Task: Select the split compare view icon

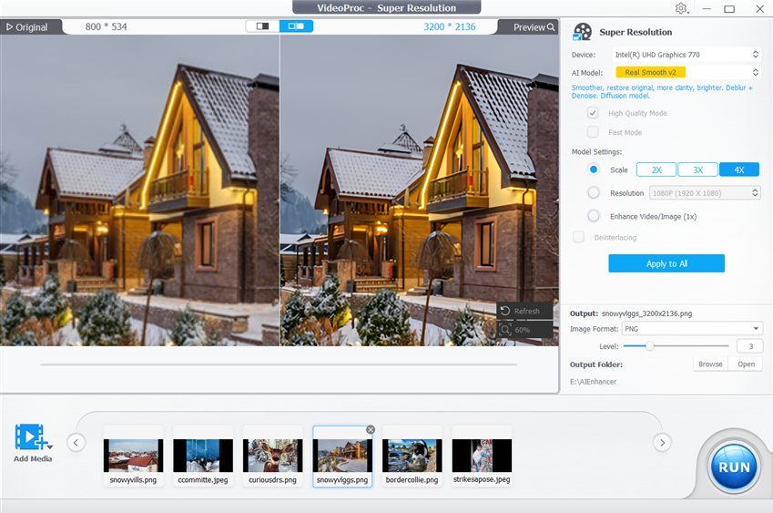Action: pyautogui.click(x=296, y=26)
